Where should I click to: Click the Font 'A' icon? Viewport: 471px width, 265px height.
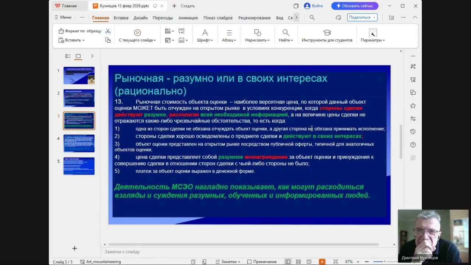[205, 32]
